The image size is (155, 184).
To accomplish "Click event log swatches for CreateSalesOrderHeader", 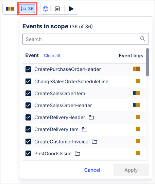I will coord(137,105).
